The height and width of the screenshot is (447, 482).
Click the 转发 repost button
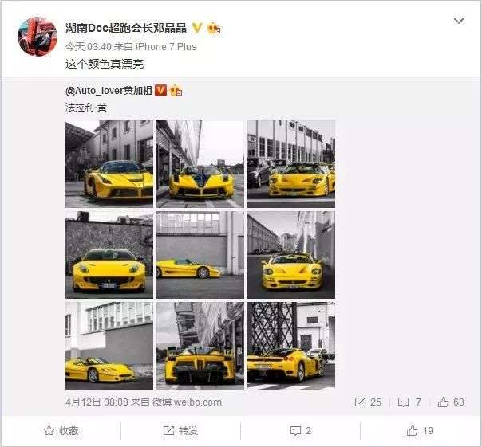[180, 431]
